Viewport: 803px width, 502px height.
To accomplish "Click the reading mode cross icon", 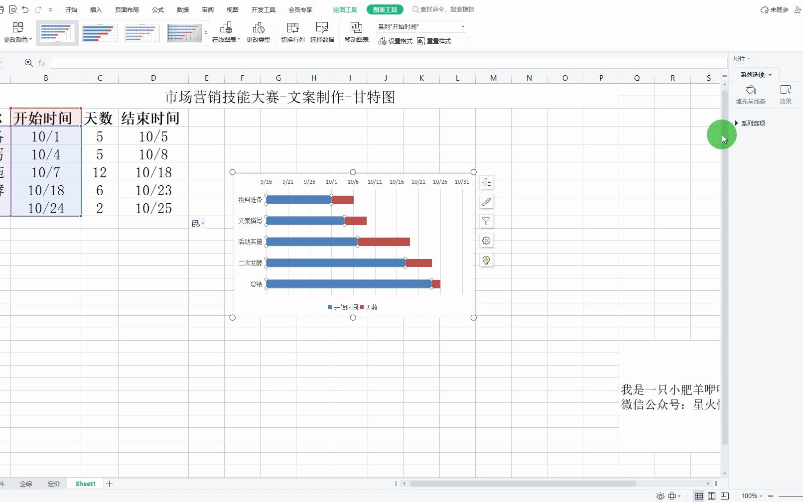I will point(672,496).
